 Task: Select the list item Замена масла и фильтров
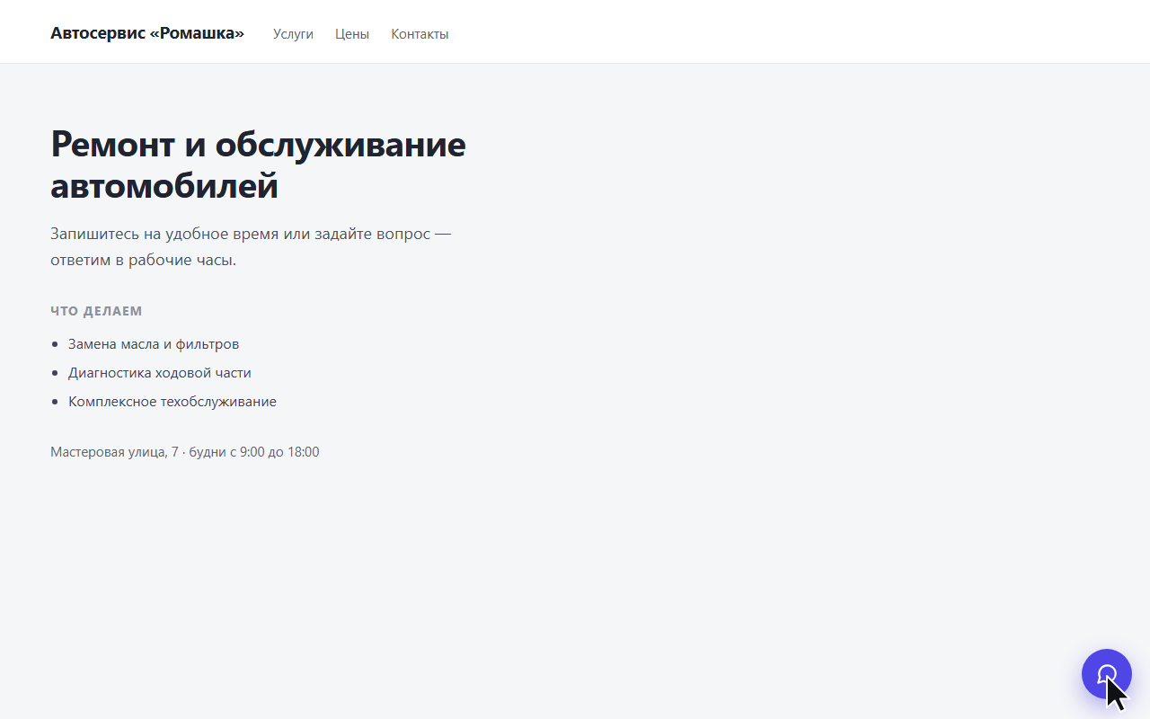click(154, 344)
